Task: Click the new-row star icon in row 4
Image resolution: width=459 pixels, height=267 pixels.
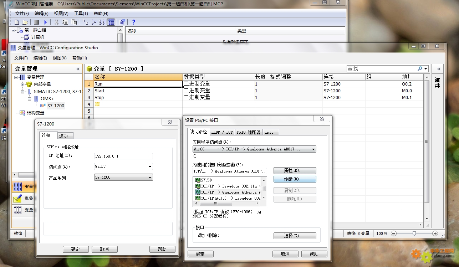Action: click(x=97, y=104)
